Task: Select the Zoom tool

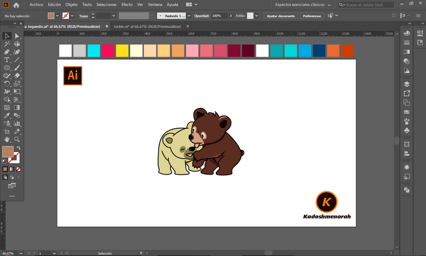Action: click(x=17, y=139)
